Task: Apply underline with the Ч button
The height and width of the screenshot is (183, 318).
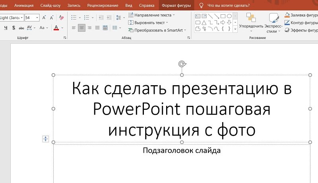Action: pyautogui.click(x=6, y=27)
